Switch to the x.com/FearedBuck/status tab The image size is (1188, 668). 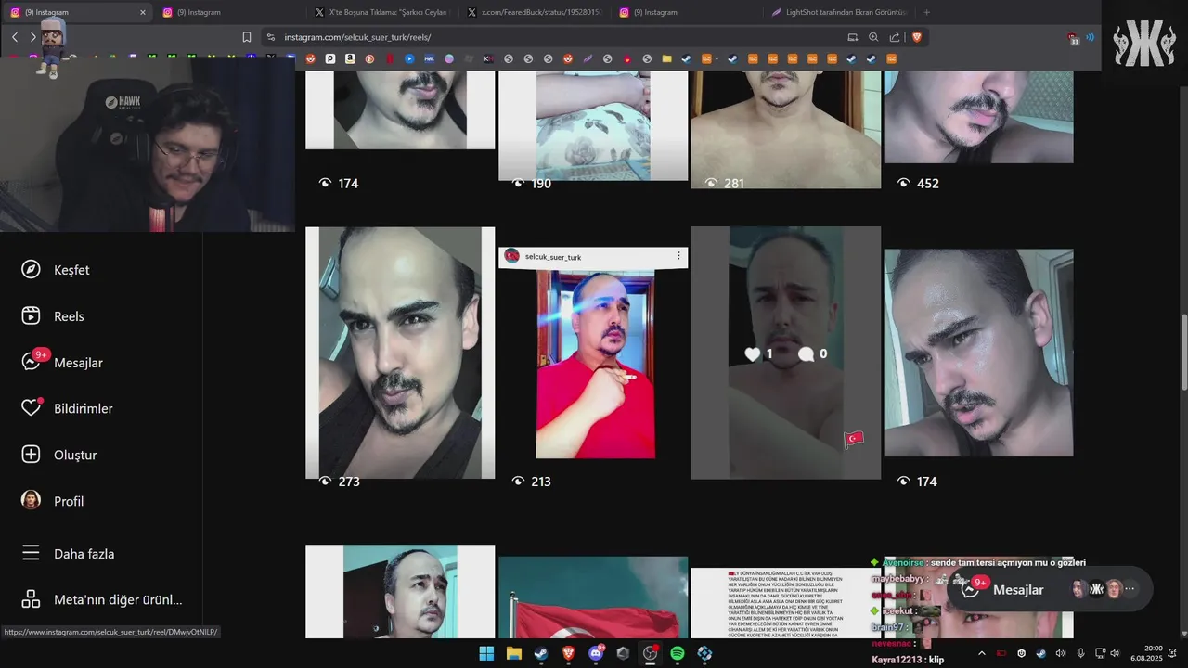click(535, 12)
